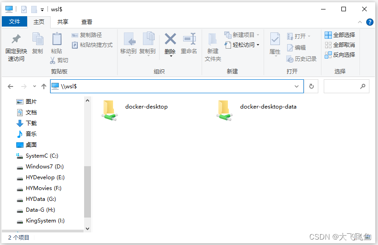Expand the Delete (删除) dropdown arrow
The width and height of the screenshot is (378, 245).
point(171,56)
